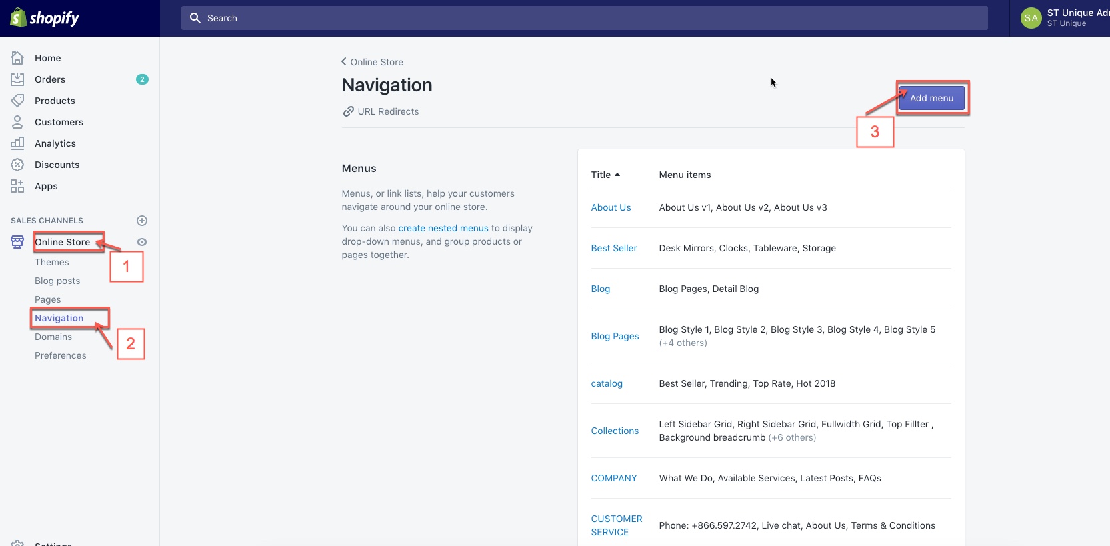Select Domains under Online Store
The image size is (1110, 546).
pos(53,337)
